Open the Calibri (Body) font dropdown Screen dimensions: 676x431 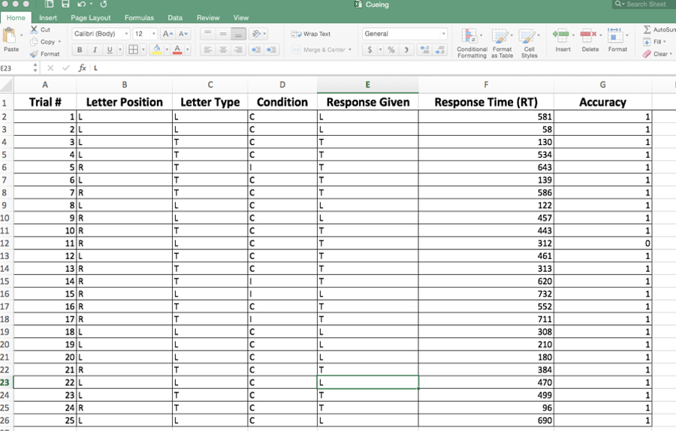click(126, 34)
